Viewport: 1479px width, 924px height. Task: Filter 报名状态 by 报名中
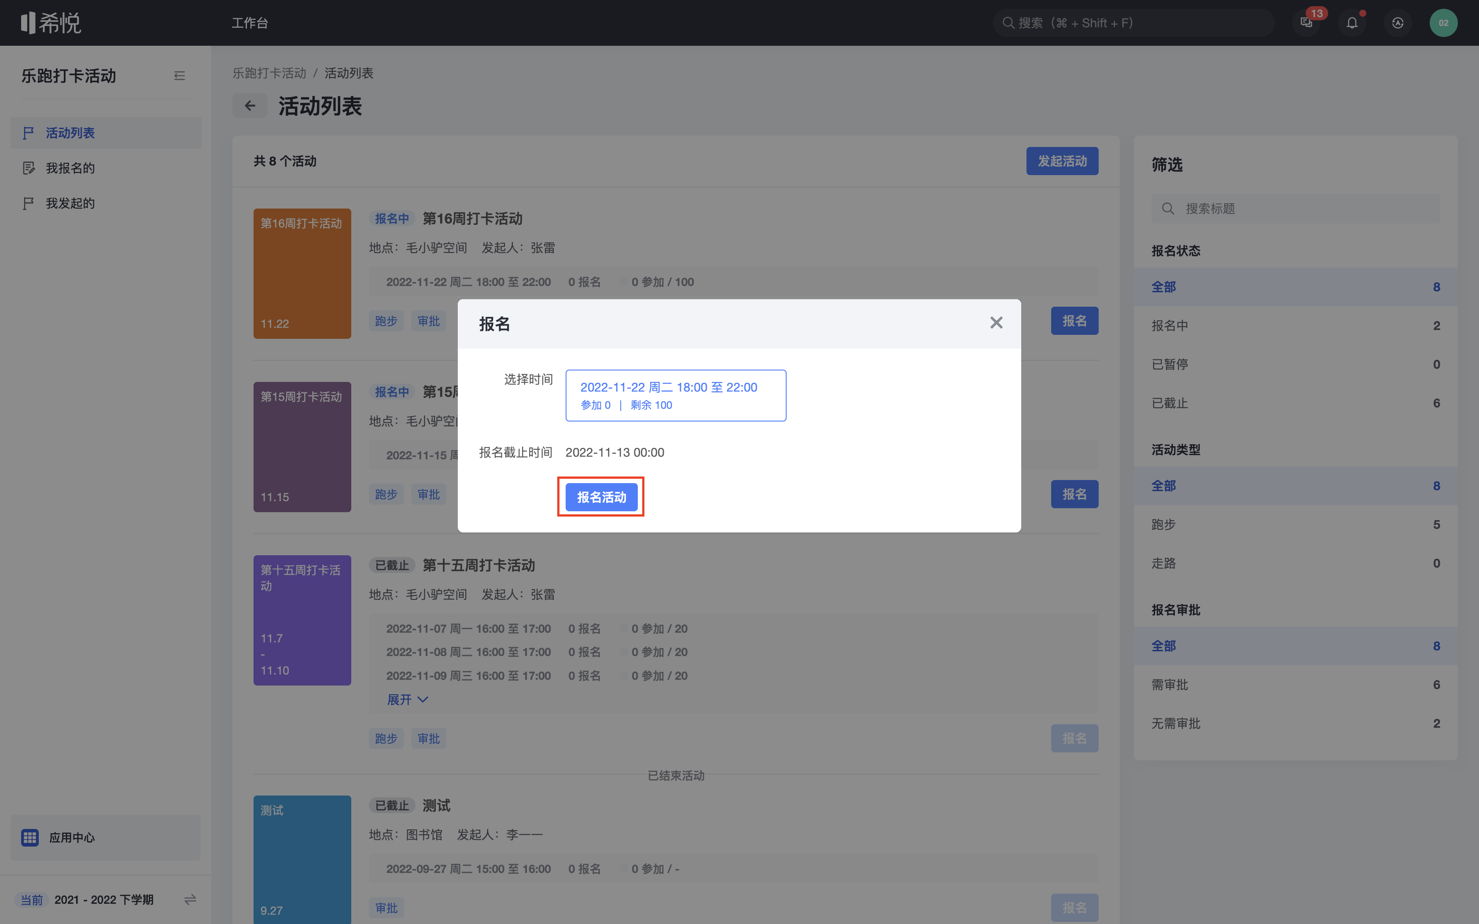point(1295,326)
